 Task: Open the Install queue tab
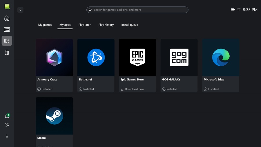tap(130, 25)
